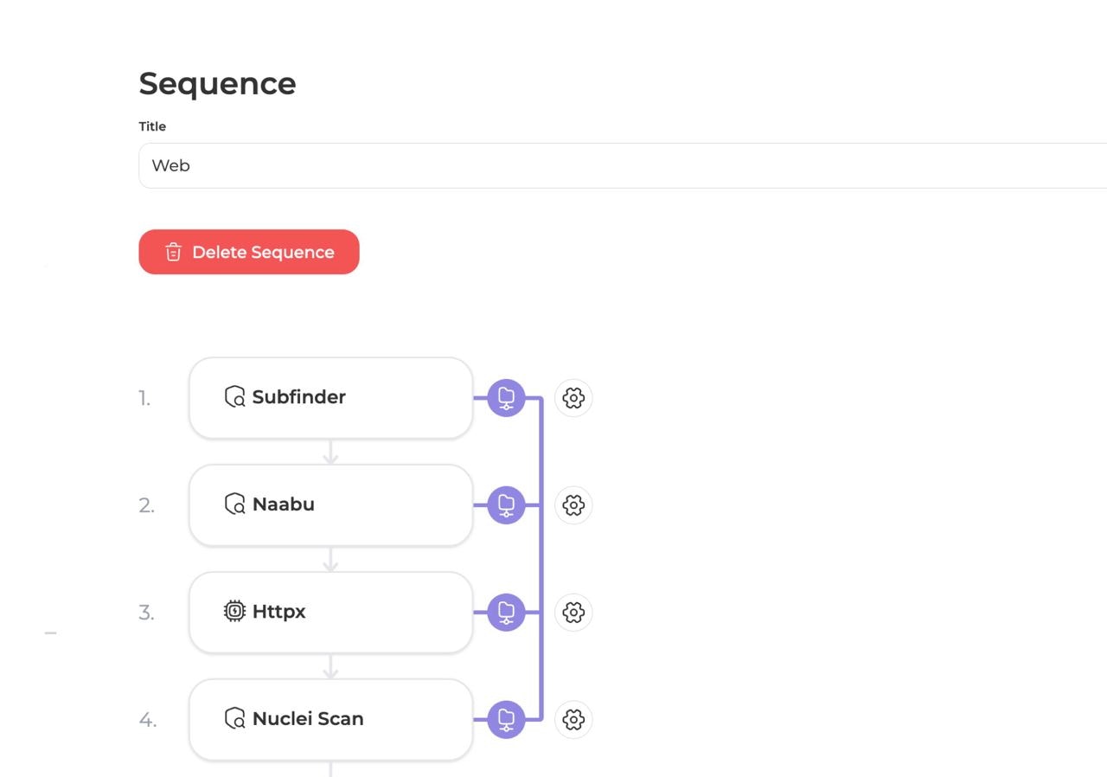Click the Title input field containing Web
Viewport: 1107px width, 777px height.
pos(623,165)
